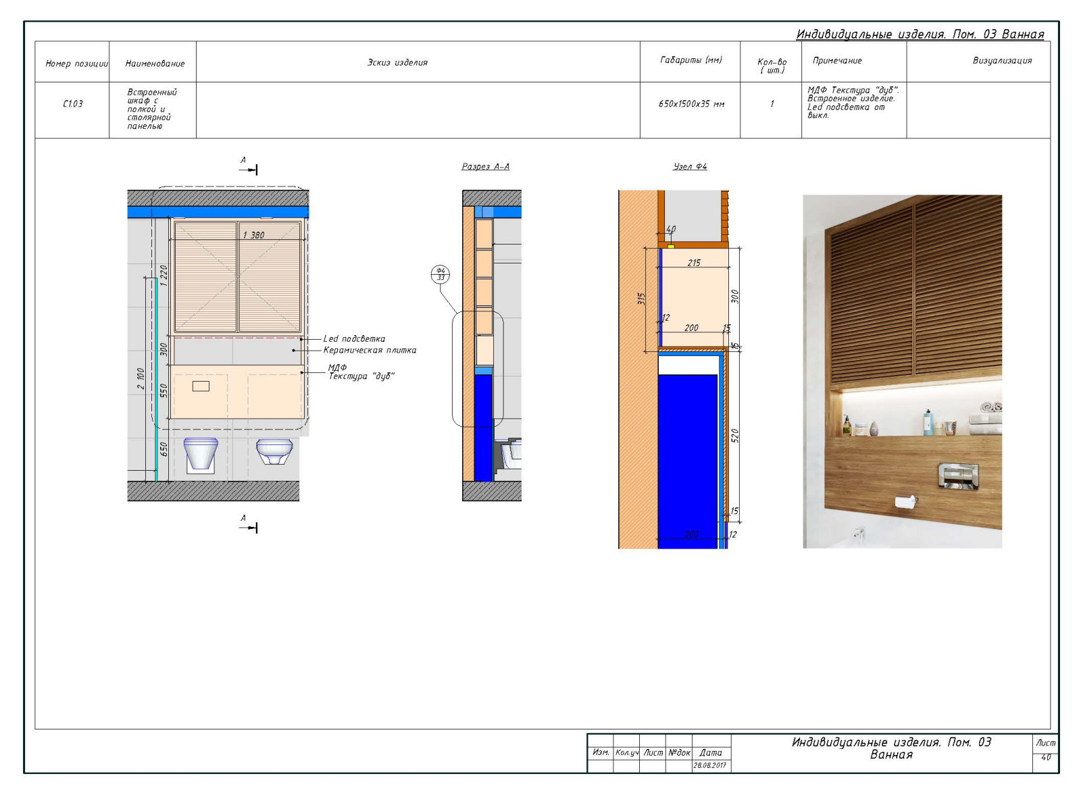Select the right bidet symbol in elevation
Screen dimensions: 1081x797
274,451
